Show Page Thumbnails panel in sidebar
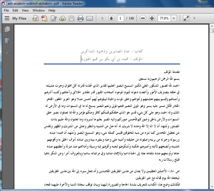214x191 pixels. pyautogui.click(x=7, y=29)
